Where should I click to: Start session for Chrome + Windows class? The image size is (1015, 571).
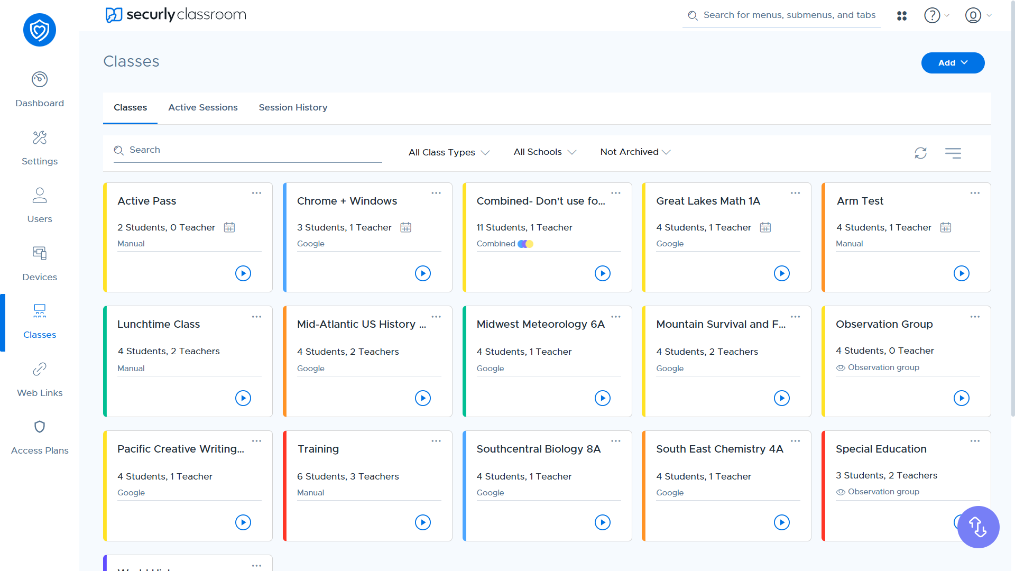point(422,273)
